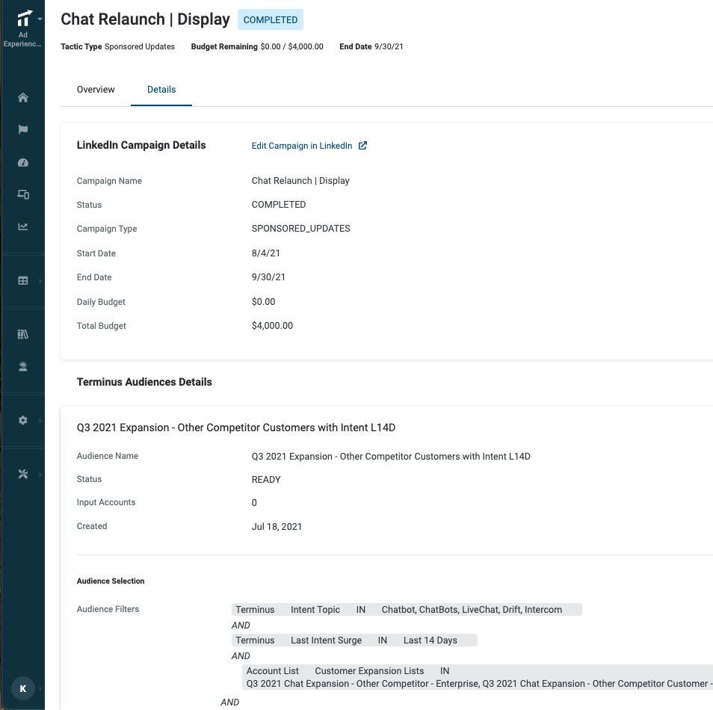Click the LinkedIn Campaign Details heading
This screenshot has height=710, width=713.
pos(141,145)
